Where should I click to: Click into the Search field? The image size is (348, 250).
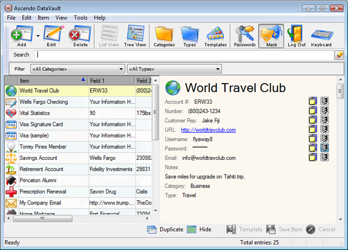click(x=184, y=55)
